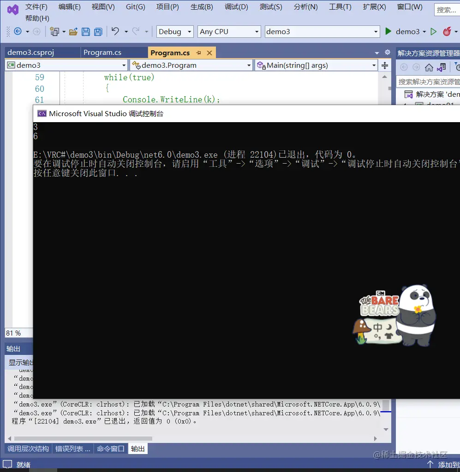The width and height of the screenshot is (460, 472).
Task: Close the active Program.cs tab
Action: [209, 53]
